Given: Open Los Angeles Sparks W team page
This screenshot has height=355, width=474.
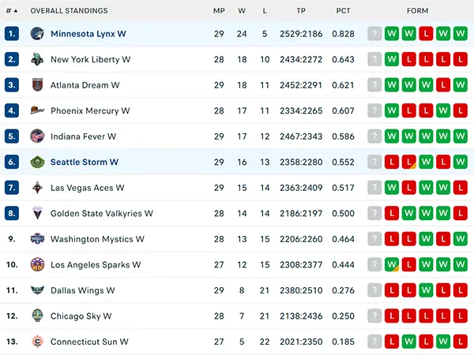Looking at the screenshot, I should tap(96, 265).
